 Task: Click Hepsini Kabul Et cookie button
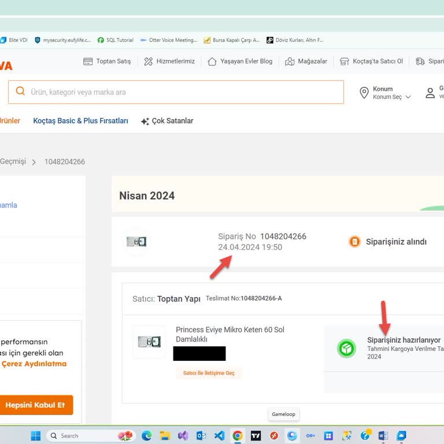pyautogui.click(x=35, y=405)
